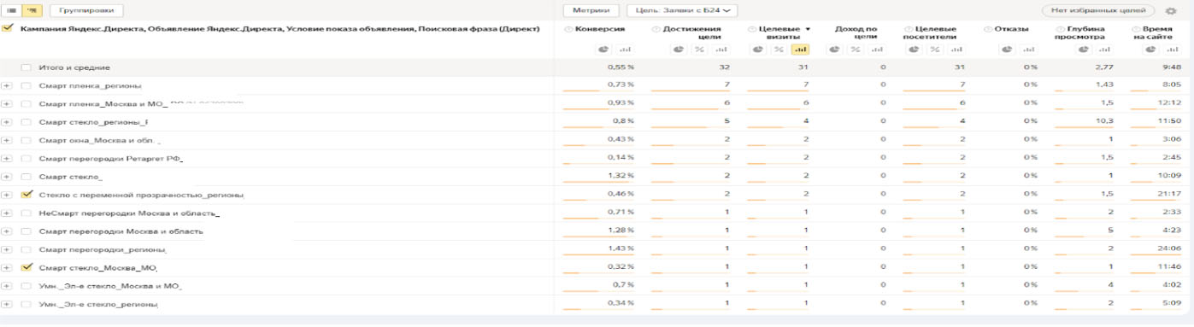Screen dimensions: 1194x327
Task: Expand the Смарт стекло_регионы row
Action: tap(7, 122)
